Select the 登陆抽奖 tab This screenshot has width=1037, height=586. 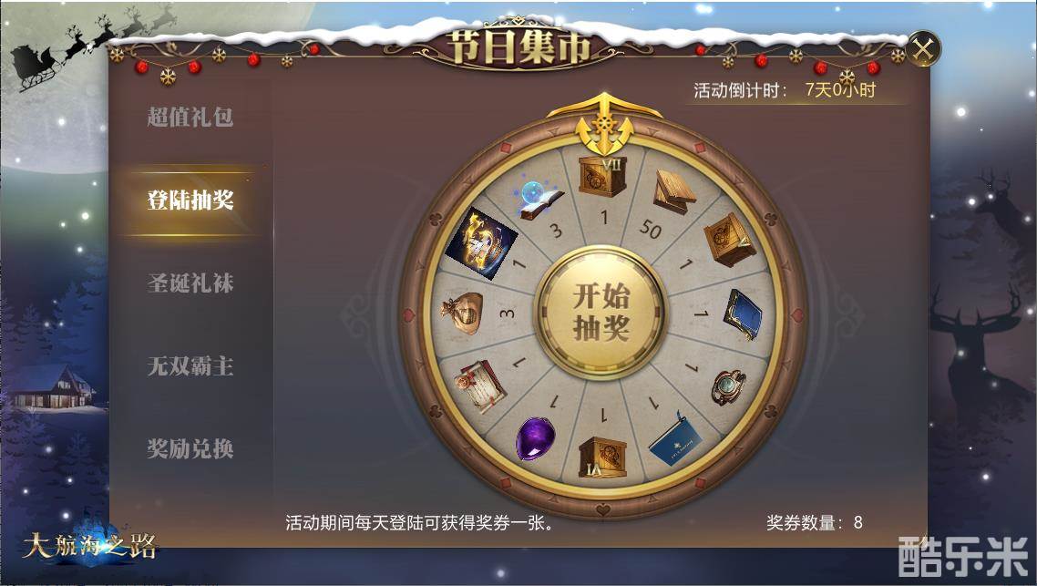click(x=190, y=200)
